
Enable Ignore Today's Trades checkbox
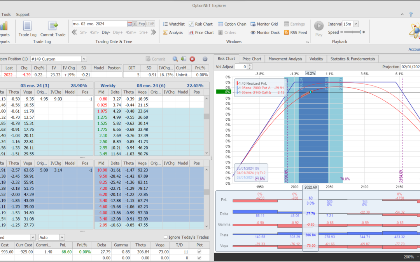click(166, 237)
